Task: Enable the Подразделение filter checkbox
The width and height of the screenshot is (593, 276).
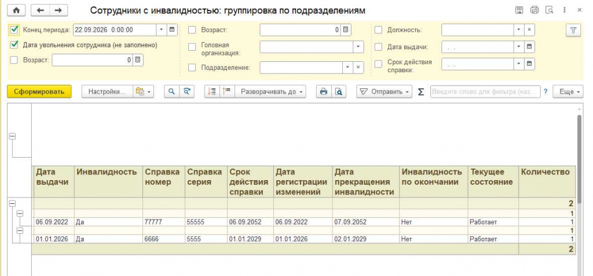Action: (x=192, y=68)
